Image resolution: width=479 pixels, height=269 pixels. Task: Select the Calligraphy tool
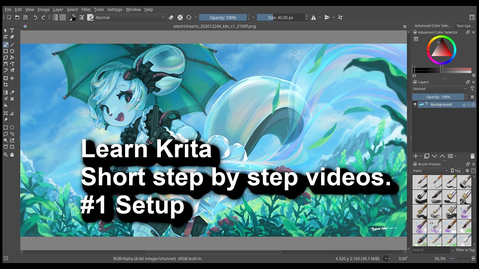(12, 37)
